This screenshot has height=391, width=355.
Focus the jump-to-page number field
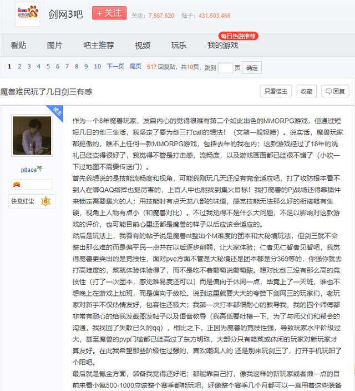pos(225,68)
